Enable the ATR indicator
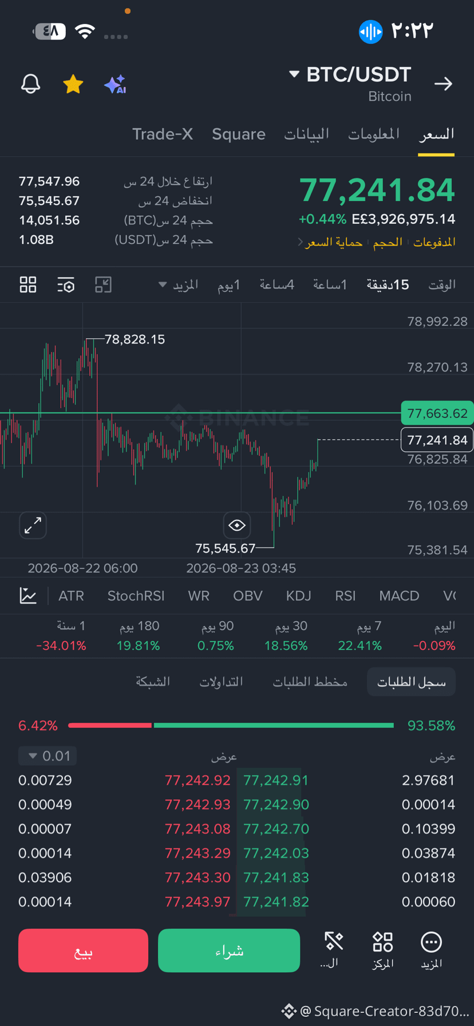Viewport: 474px width, 1026px height. click(71, 596)
